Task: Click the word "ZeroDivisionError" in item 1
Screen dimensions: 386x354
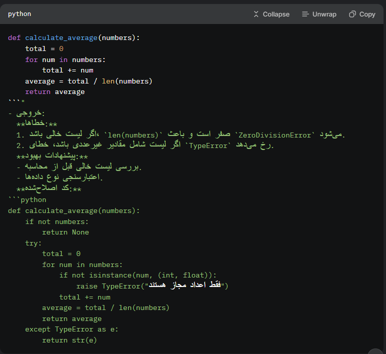Action: [275, 135]
